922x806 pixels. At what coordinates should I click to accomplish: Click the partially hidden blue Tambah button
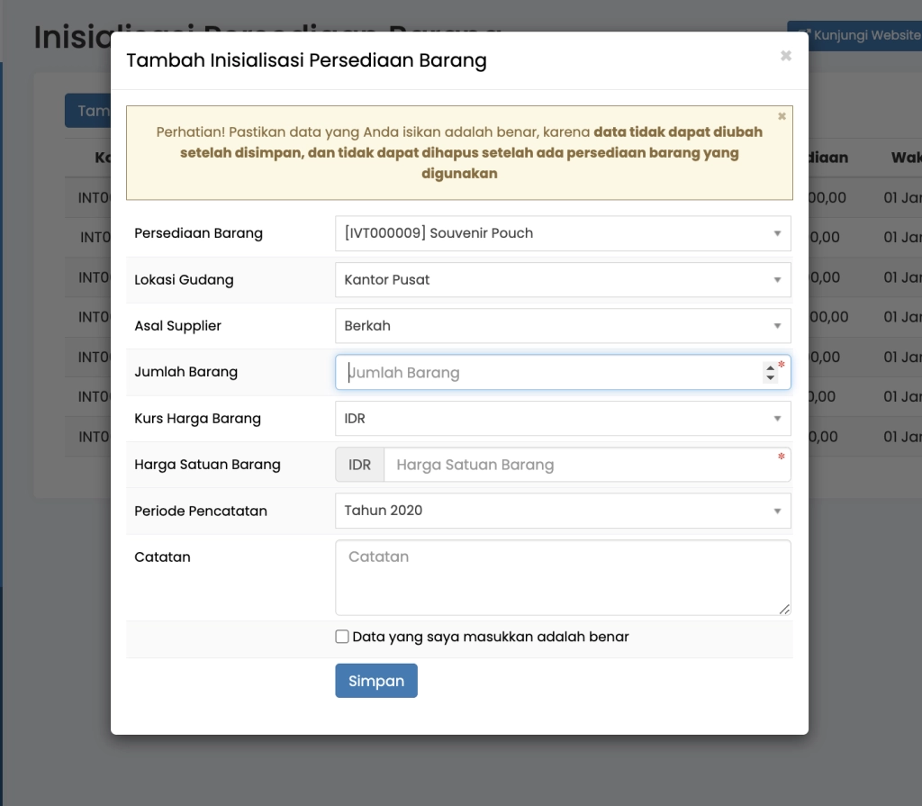[x=88, y=111]
